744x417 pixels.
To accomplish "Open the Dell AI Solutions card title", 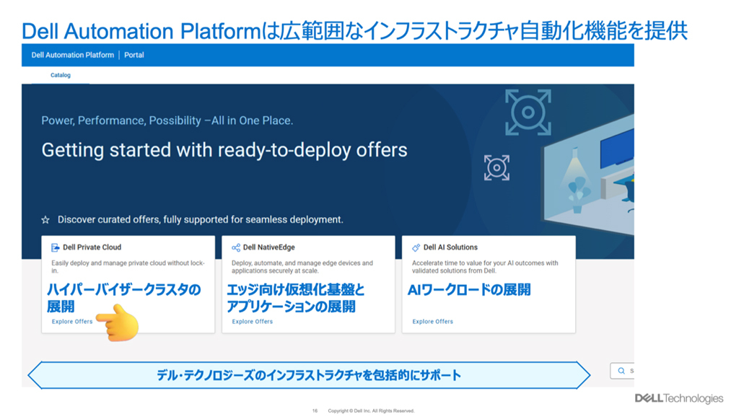I will tap(451, 247).
